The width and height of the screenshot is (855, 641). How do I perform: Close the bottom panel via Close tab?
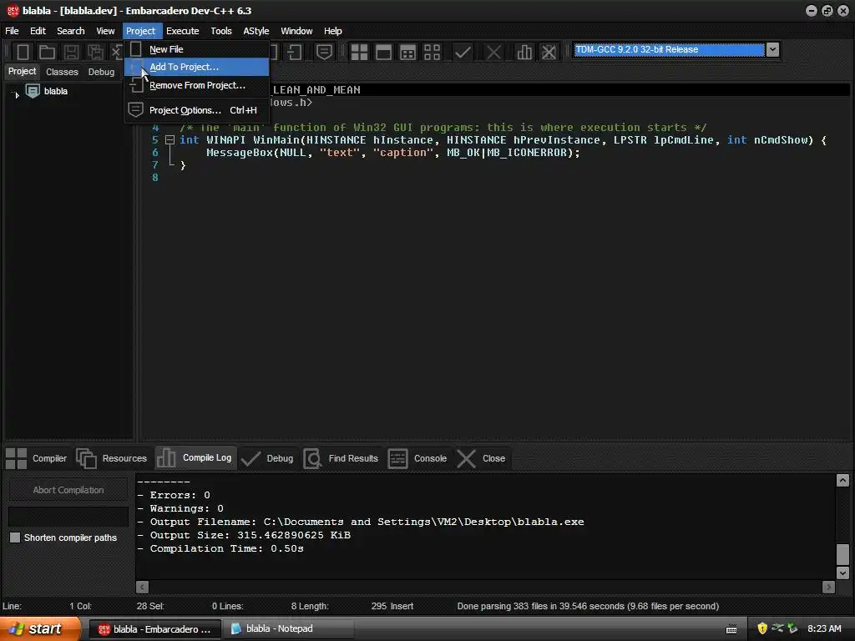(x=481, y=458)
